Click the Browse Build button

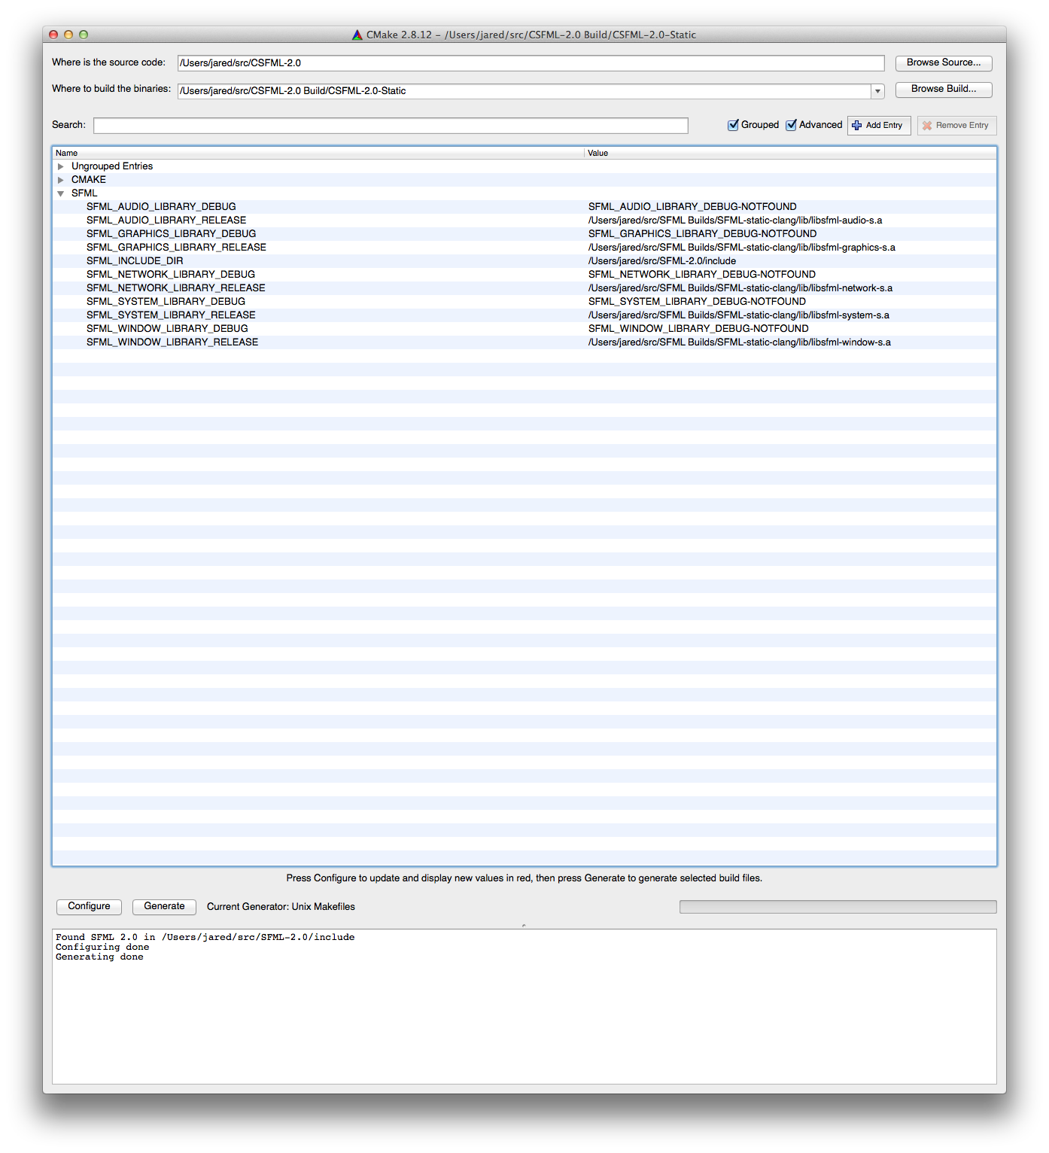944,90
